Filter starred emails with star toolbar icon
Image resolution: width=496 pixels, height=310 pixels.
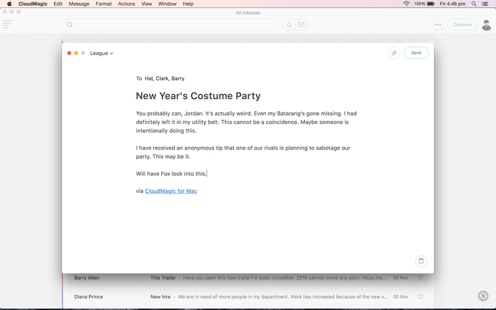pyautogui.click(x=289, y=25)
